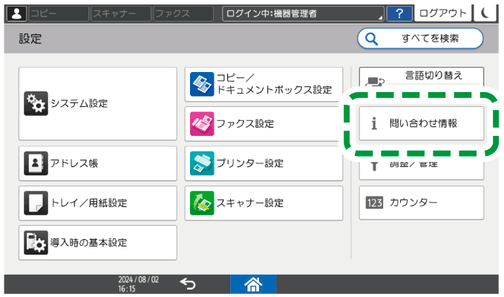
Task: Tap the date and time 2024/08/02 16:15
Action: click(138, 284)
